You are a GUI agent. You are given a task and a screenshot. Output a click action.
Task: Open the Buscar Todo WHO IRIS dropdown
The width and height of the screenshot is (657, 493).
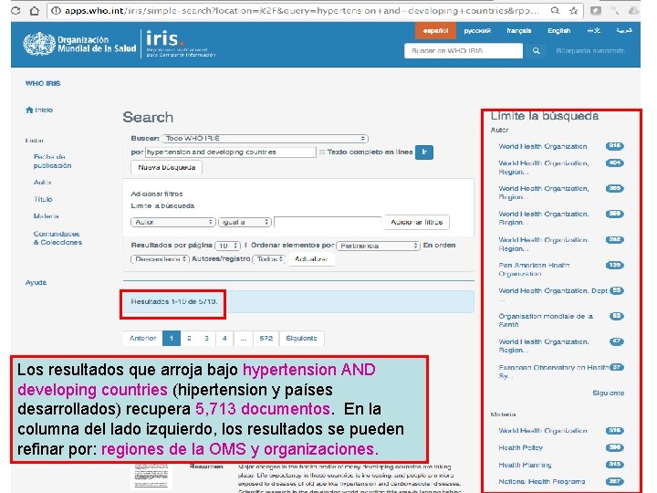pyautogui.click(x=265, y=139)
